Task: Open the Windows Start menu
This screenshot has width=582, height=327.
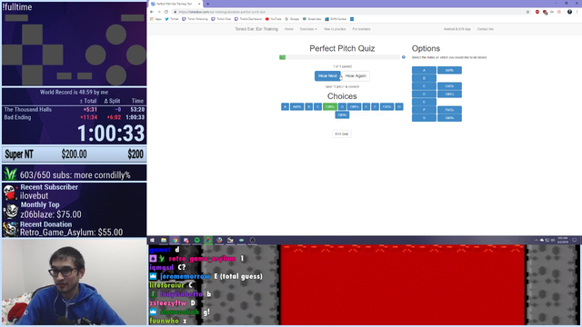Action: tap(152, 240)
